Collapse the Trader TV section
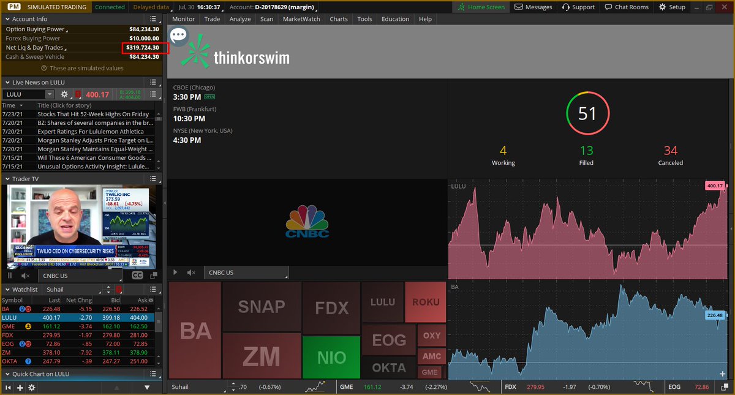This screenshot has width=735, height=395. tap(7, 179)
